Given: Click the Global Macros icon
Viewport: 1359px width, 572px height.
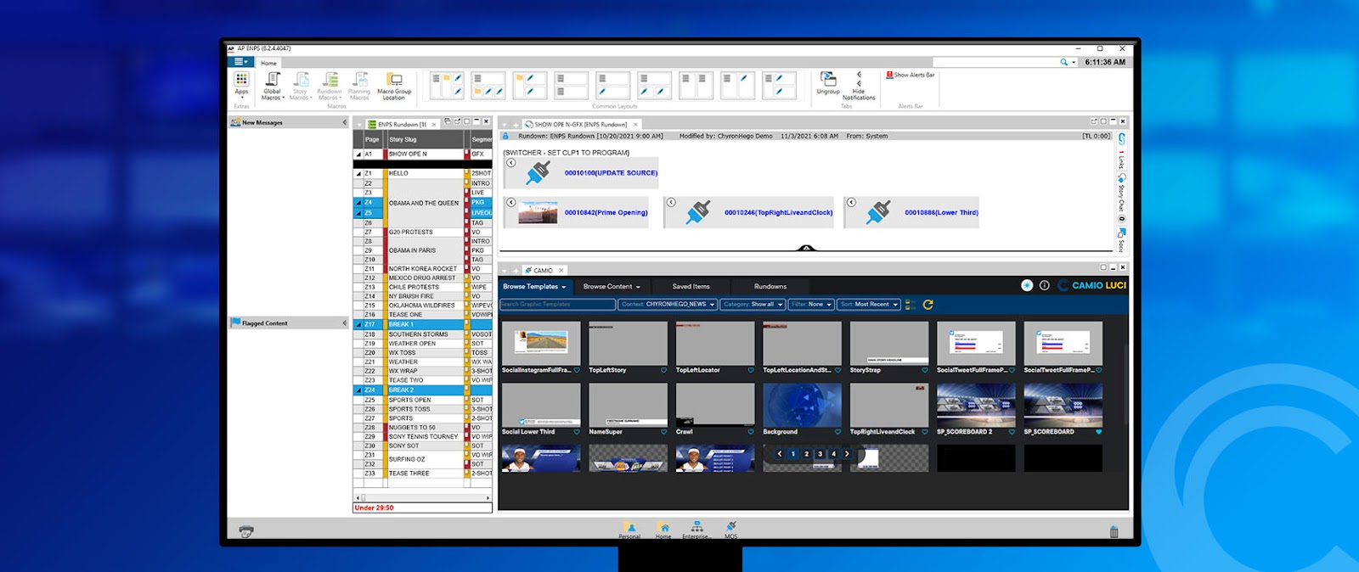Looking at the screenshot, I should [x=272, y=81].
